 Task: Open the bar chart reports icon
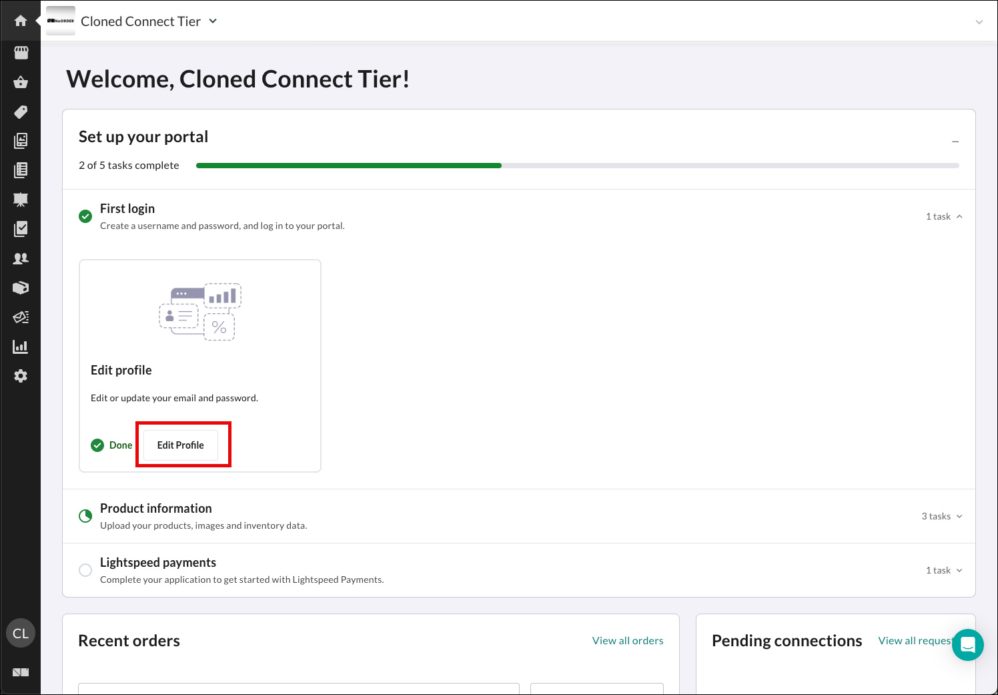pos(21,346)
